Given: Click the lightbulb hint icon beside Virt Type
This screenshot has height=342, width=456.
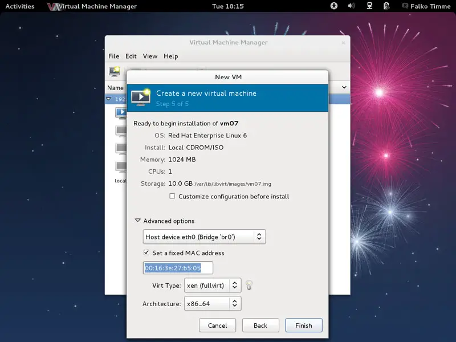Looking at the screenshot, I should click(x=249, y=284).
